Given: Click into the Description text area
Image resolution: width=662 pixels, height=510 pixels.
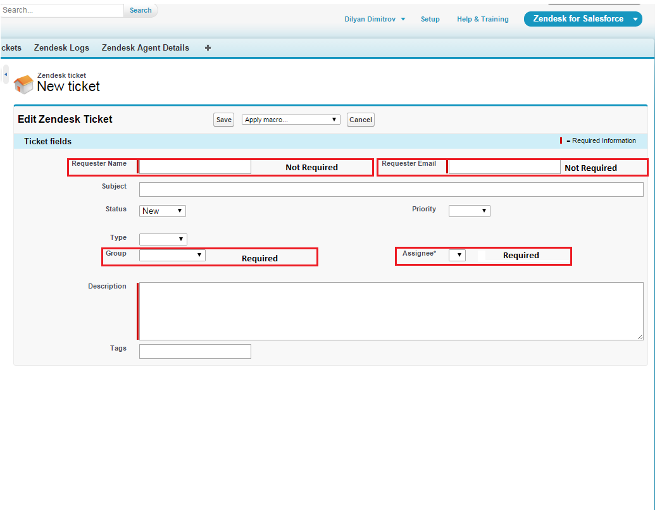Looking at the screenshot, I should tap(391, 311).
